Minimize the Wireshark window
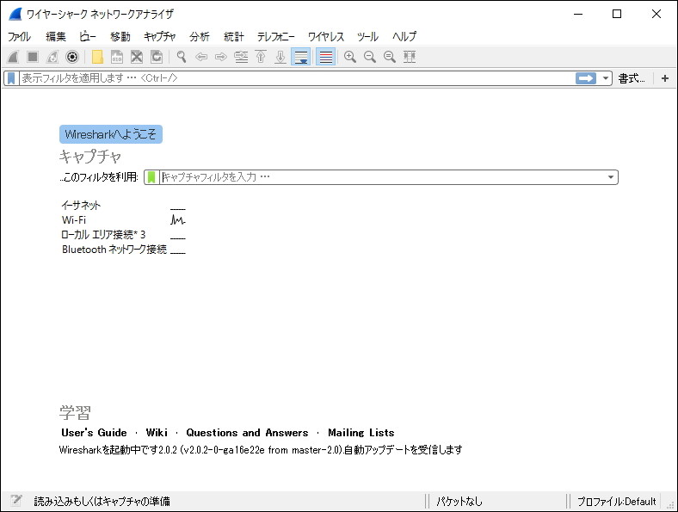678x512 pixels. coord(578,14)
